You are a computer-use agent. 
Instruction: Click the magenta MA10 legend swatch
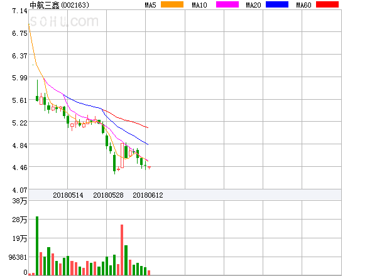tap(227, 4)
